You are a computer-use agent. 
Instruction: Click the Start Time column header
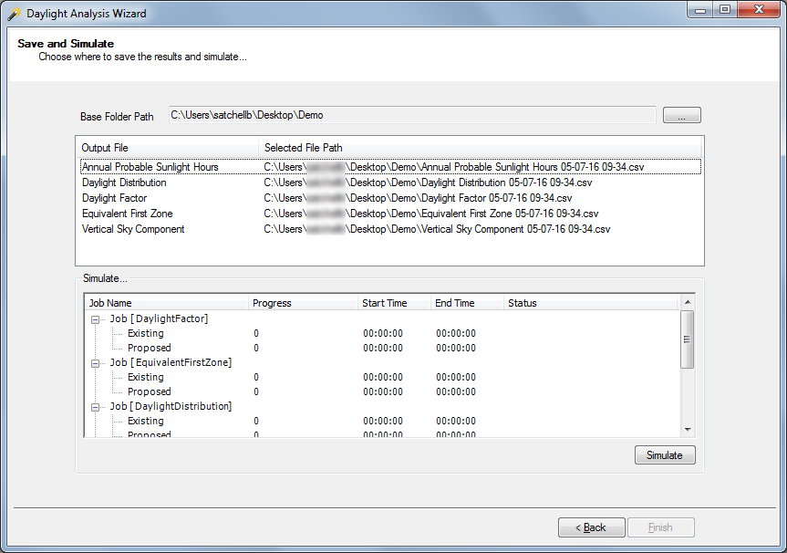click(x=395, y=303)
